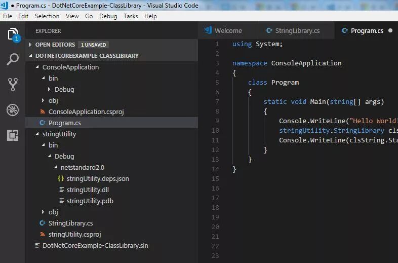Open StringLibrary.cs from the explorer tree
This screenshot has height=263, width=398.
pos(112,223)
